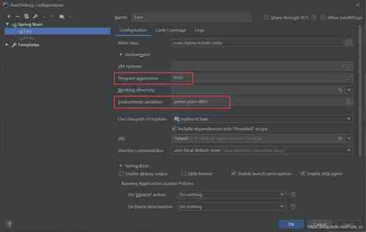Add new configuration with plus icon

[x=9, y=17]
